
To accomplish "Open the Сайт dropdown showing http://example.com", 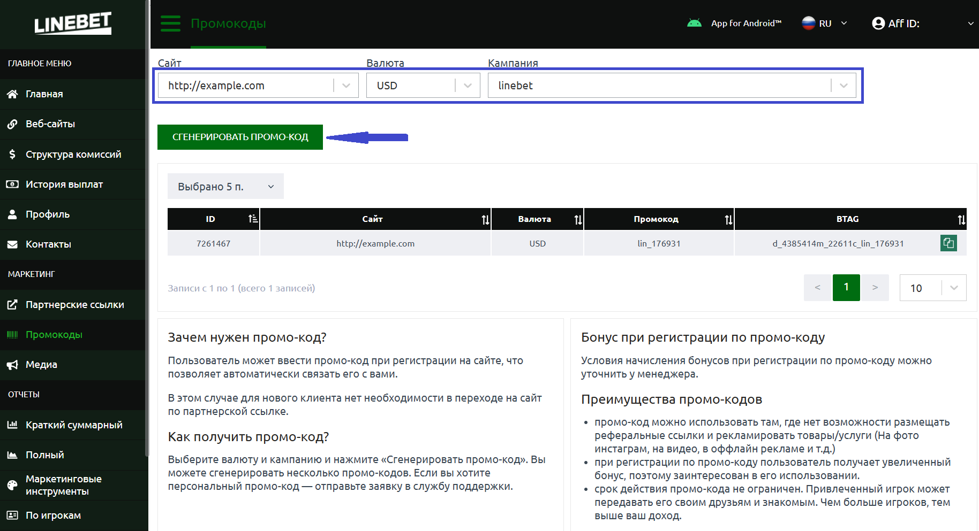I will coord(258,86).
